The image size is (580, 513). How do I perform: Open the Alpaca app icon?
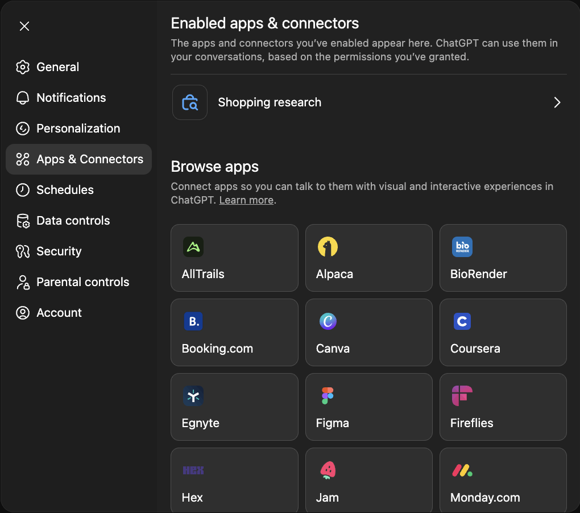[x=328, y=247]
